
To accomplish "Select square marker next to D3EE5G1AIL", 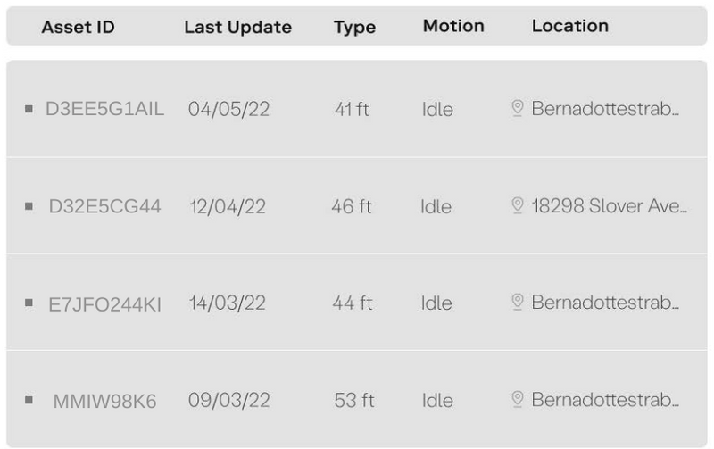I will (x=29, y=109).
